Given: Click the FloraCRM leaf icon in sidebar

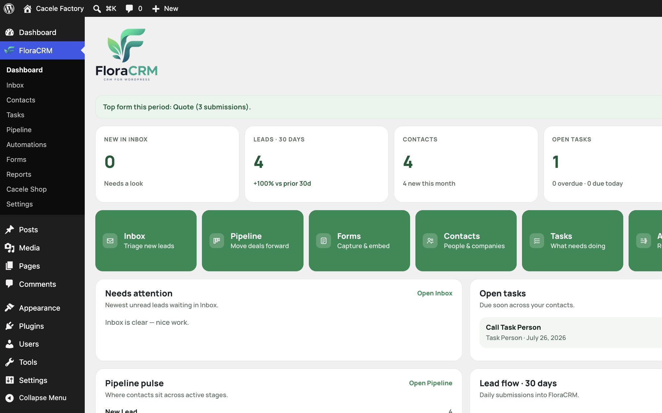Looking at the screenshot, I should point(10,50).
